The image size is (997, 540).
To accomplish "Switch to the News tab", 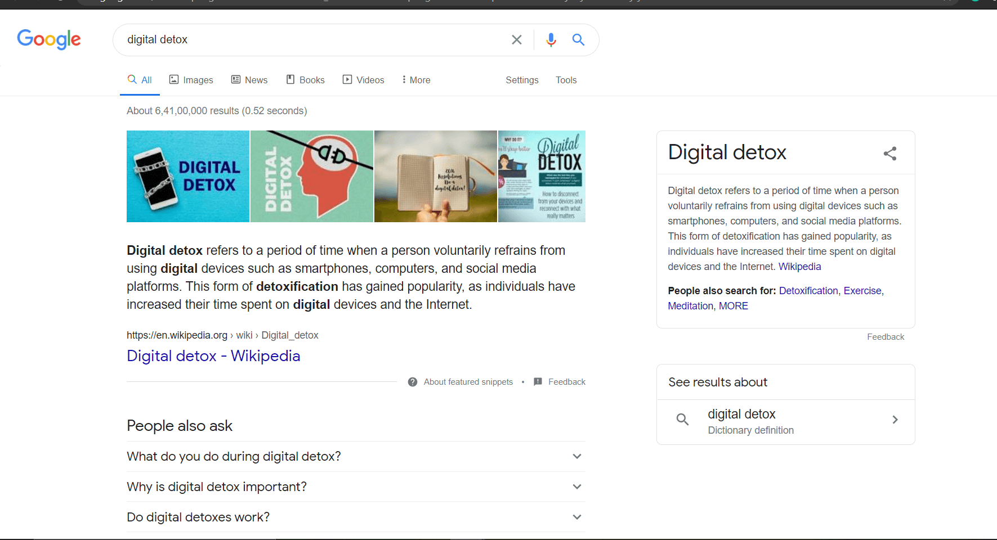I will tap(249, 80).
